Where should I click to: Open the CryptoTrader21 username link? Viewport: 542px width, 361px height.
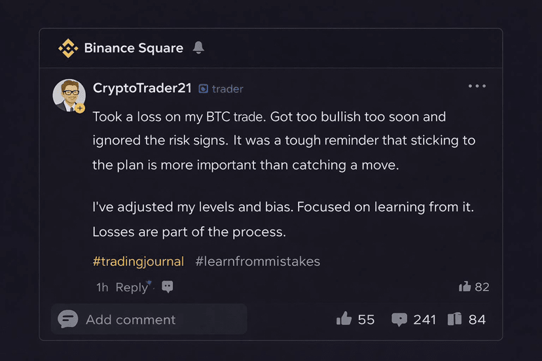tap(142, 88)
